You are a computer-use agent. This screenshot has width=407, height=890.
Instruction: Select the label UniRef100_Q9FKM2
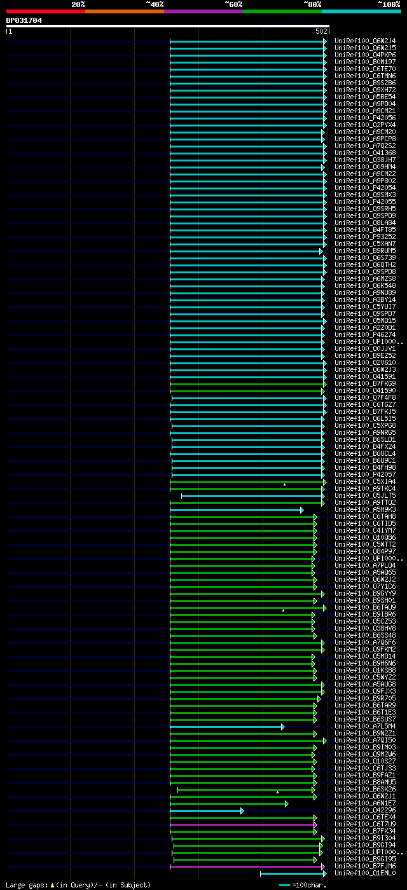(365, 649)
